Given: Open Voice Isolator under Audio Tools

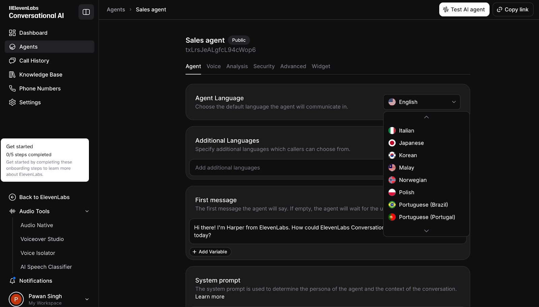Looking at the screenshot, I should [x=38, y=253].
